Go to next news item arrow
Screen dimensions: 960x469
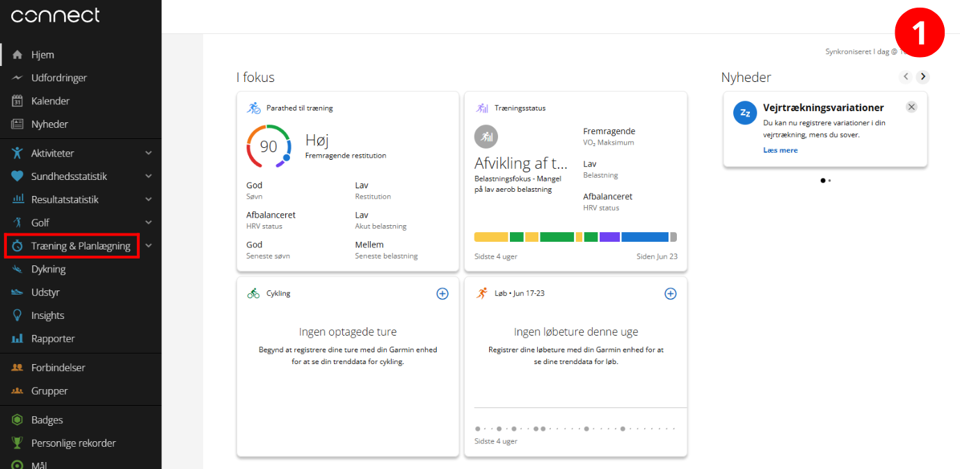923,77
